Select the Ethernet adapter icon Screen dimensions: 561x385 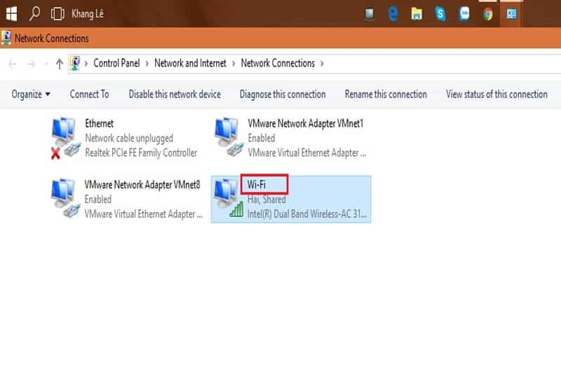(65, 138)
